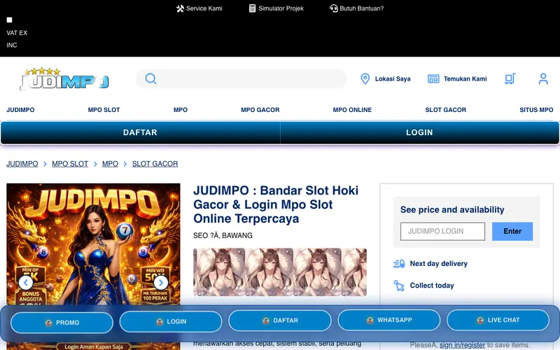Click the search magnifier icon
This screenshot has height=350, width=560.
pyautogui.click(x=150, y=78)
